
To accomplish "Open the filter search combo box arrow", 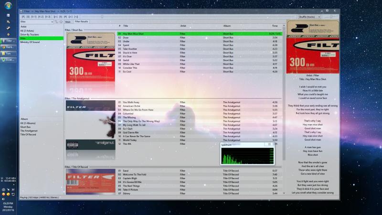I will [52, 21].
